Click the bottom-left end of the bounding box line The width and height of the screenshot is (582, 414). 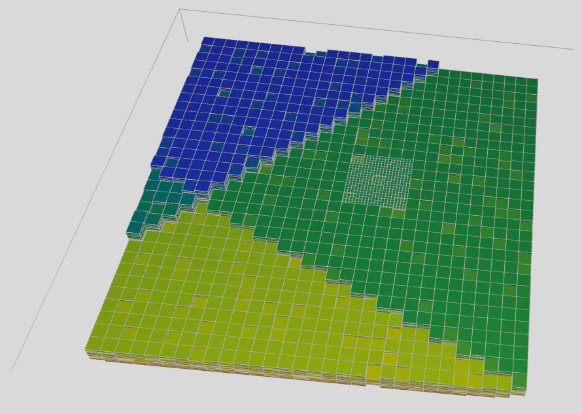point(12,371)
